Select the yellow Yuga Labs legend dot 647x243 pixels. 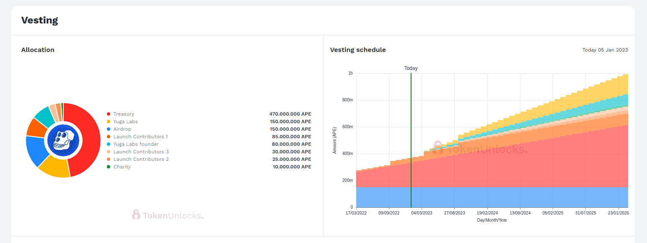coord(109,121)
